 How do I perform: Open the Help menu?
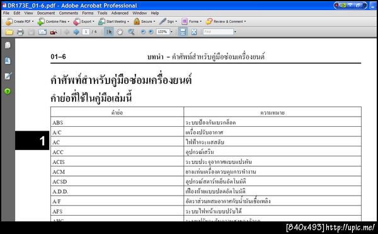click(155, 13)
